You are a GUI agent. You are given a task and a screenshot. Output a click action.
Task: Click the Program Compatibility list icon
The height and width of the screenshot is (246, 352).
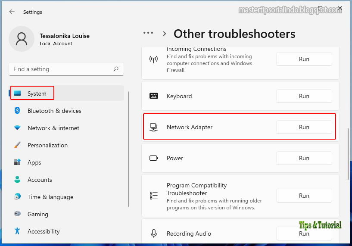click(153, 196)
